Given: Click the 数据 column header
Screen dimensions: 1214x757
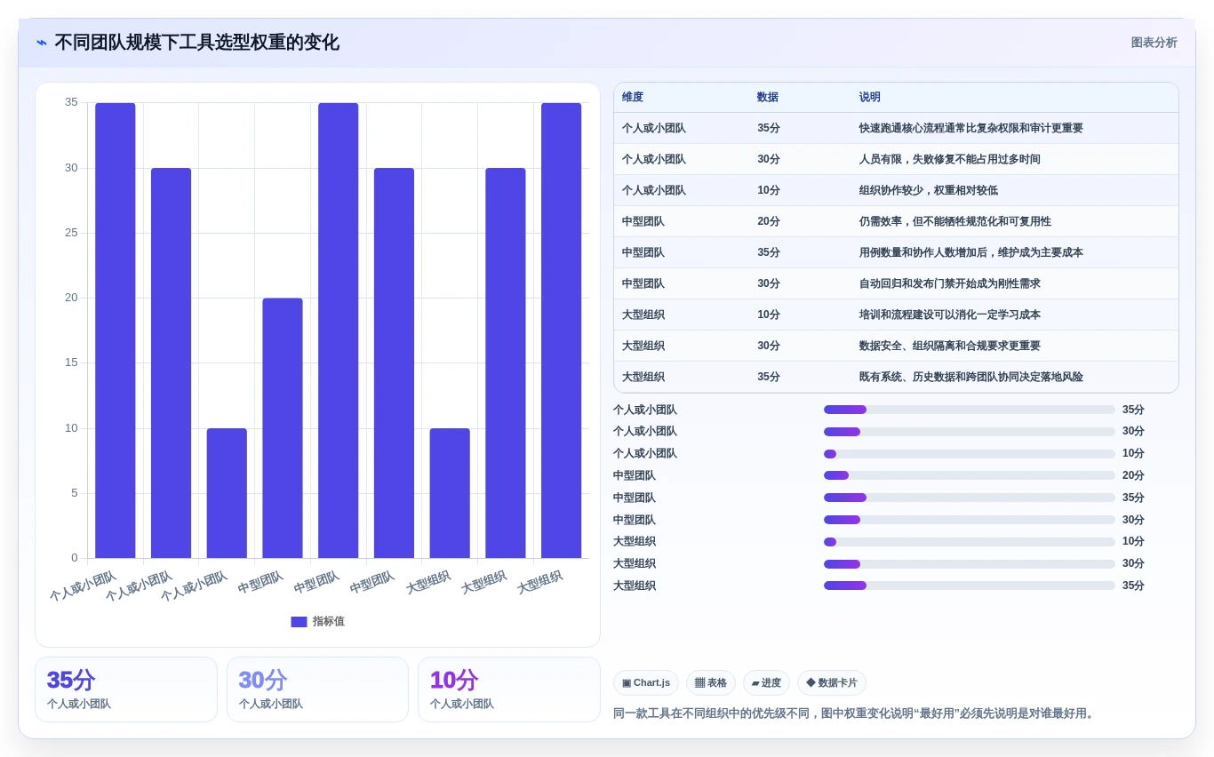Looking at the screenshot, I should 768,97.
